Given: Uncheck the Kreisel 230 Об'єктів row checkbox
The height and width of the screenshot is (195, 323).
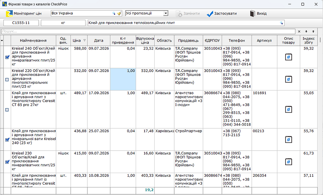Looking at the screenshot, I should tap(7, 162).
